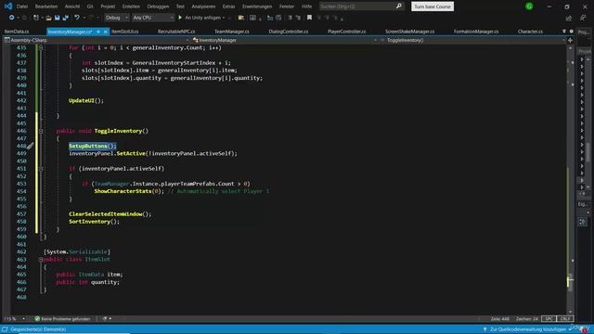Click 'Zur Quellcodeverwaltung hinzufügen' in status bar
Viewport: 594px width, 334px height.
[528, 329]
